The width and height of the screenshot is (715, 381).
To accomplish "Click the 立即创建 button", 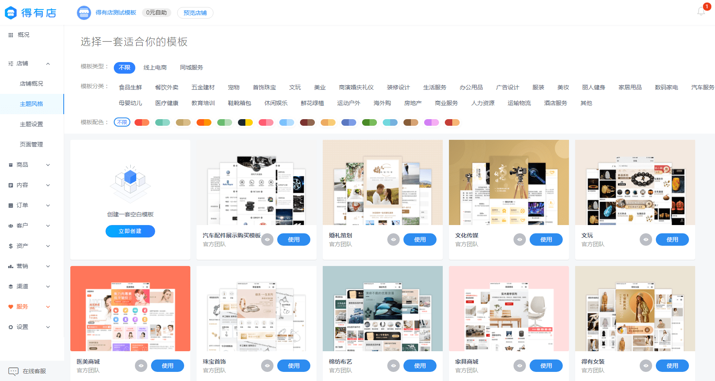I will [130, 231].
